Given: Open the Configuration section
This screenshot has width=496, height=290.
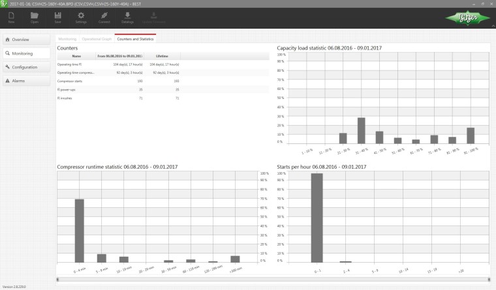Looking at the screenshot, I should pos(25,67).
